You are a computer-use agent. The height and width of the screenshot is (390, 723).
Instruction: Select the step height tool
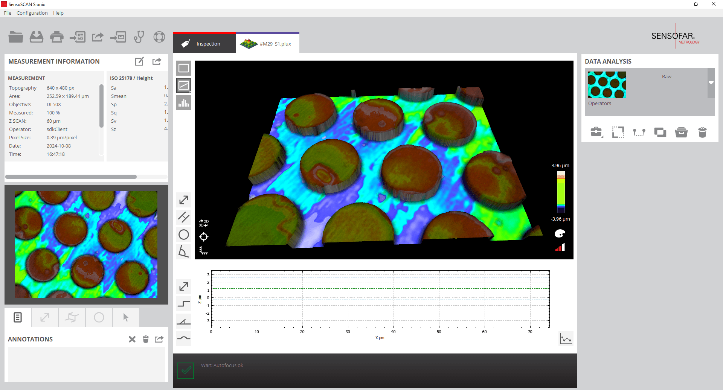click(184, 304)
